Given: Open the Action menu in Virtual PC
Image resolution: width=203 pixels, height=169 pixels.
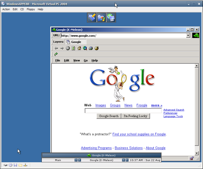Looking at the screenshot, I should [x=6, y=9].
